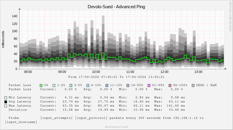Viewport: 233px width, 130px height.
Task: Click the Max Latency legend box
Action: 6,106
